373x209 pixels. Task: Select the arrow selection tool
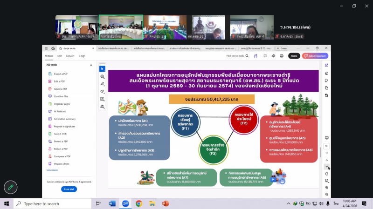(102, 69)
